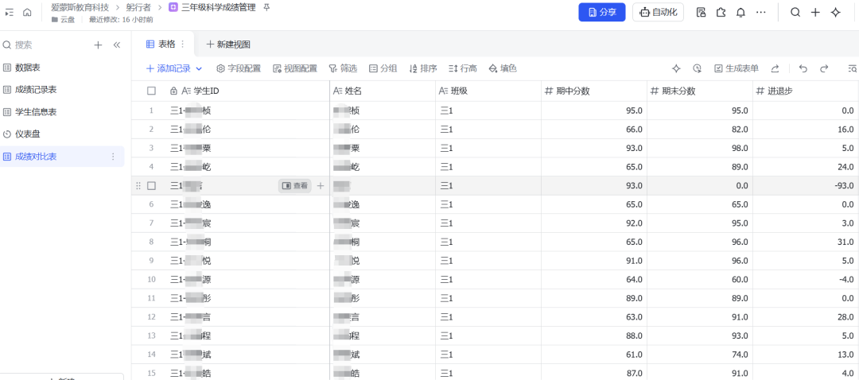Add a new sheet using sidebar plus icon
Viewport: 859px width, 380px height.
(x=98, y=45)
